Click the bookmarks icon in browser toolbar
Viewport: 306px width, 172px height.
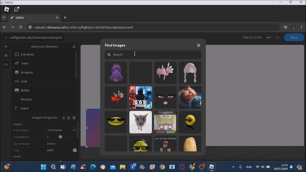285,27
